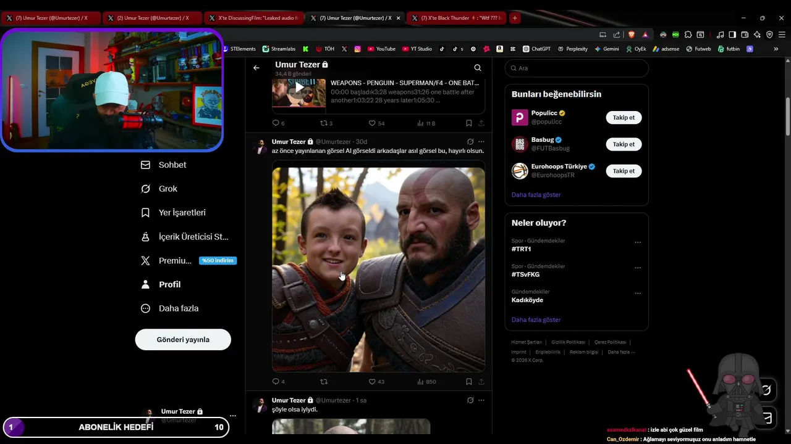Open account options dots beside @Umurtezer
Viewport: 791px width, 444px height.
tap(232, 416)
